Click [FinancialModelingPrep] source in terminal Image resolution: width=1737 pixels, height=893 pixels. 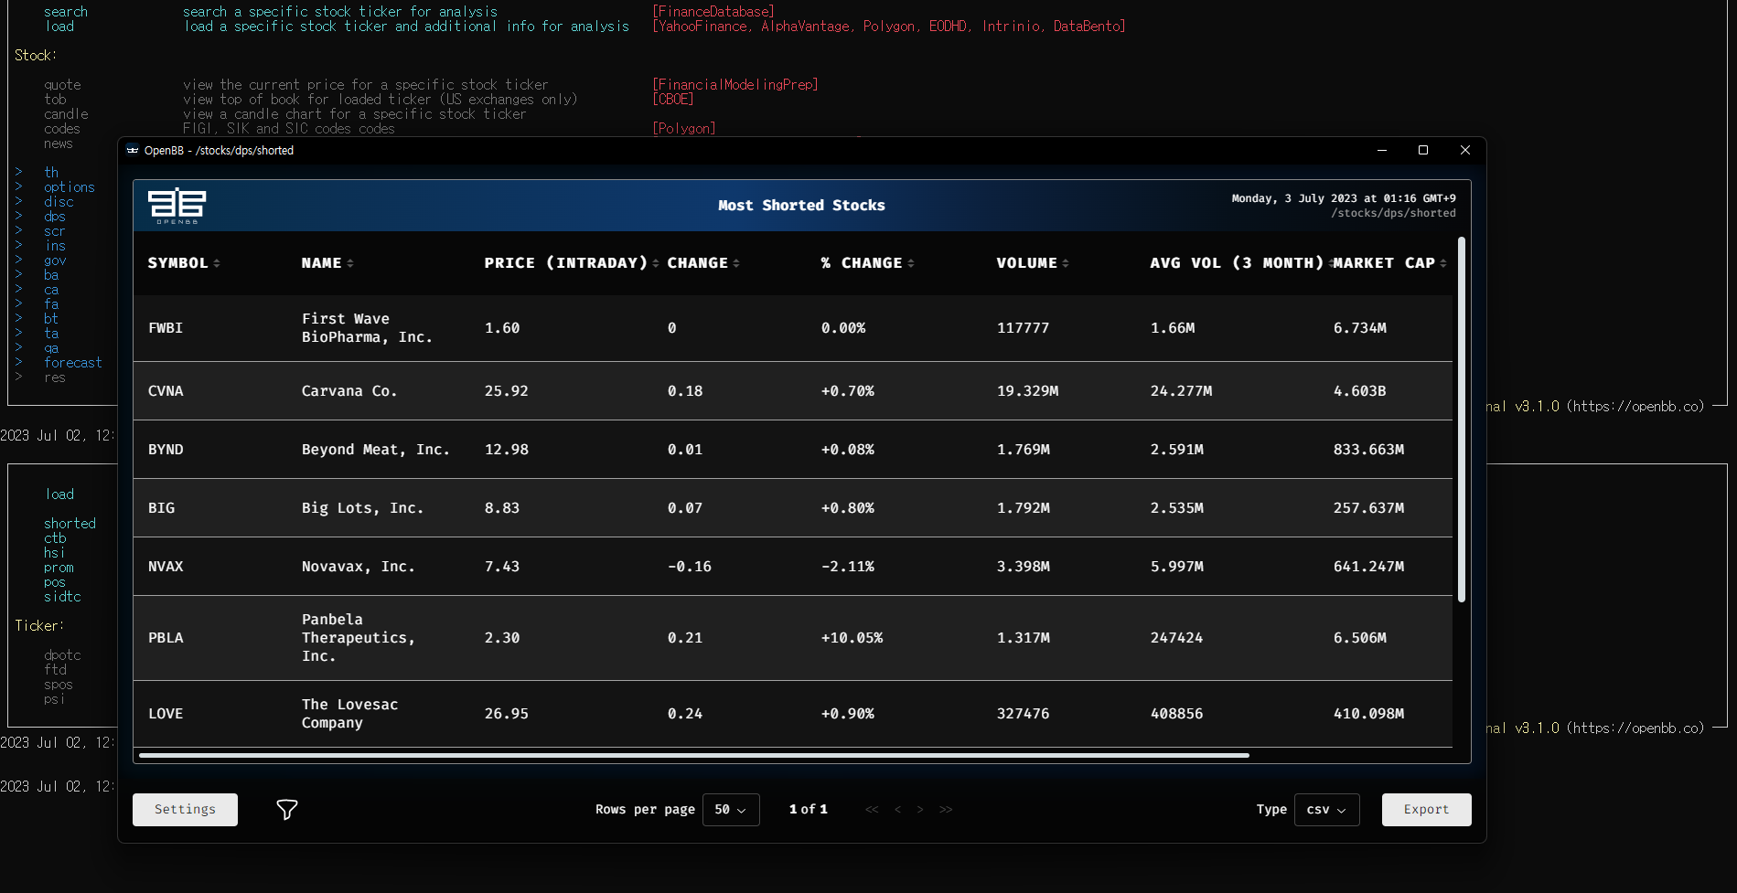[x=735, y=85]
